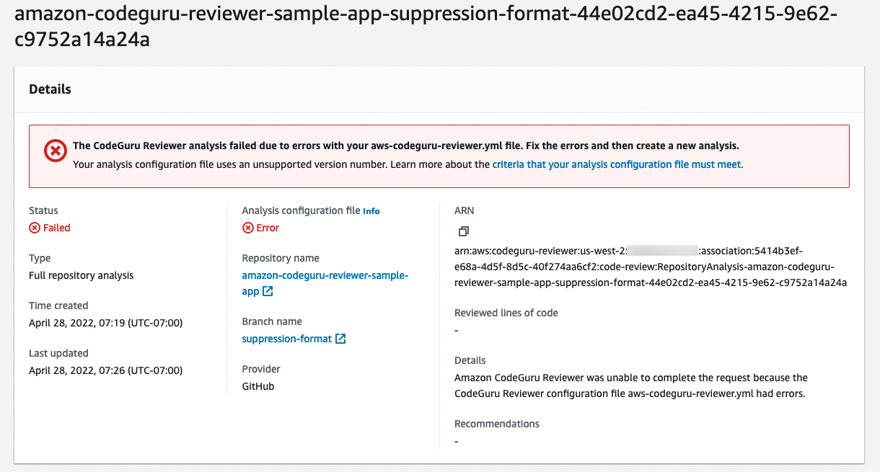Viewport: 880px width, 472px height.
Task: Select the GitHub provider label
Action: pos(258,386)
